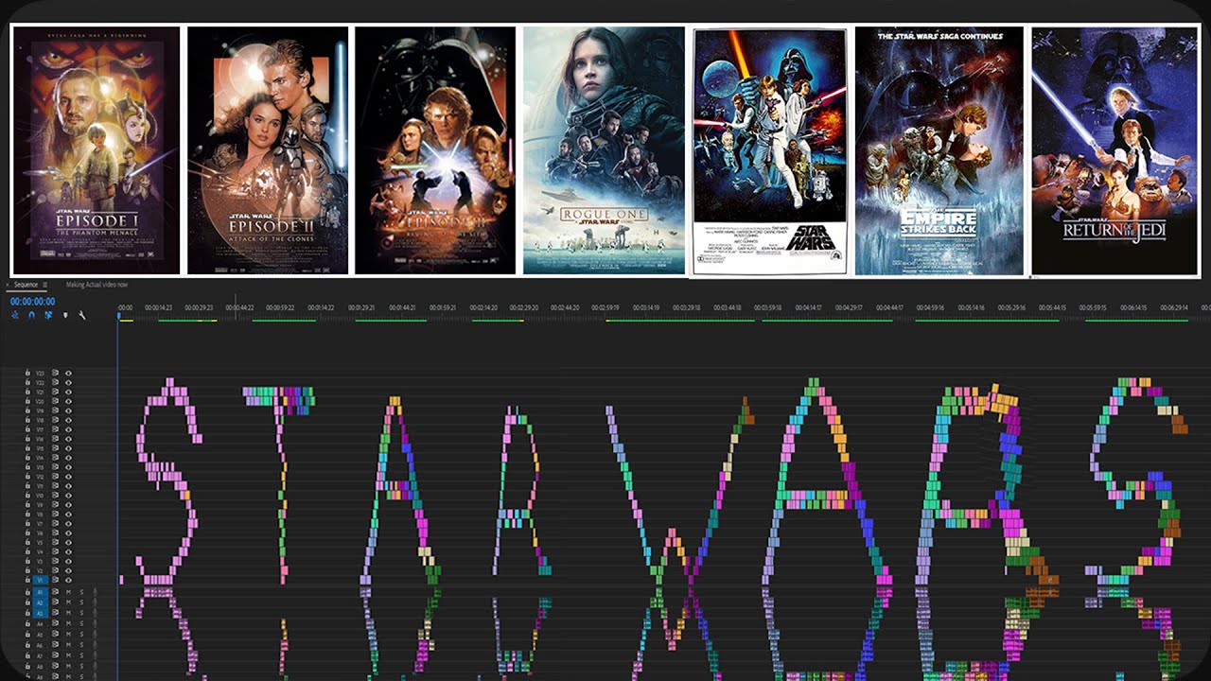This screenshot has height=681, width=1211.
Task: Toggle lock on track V1
Action: [27, 580]
